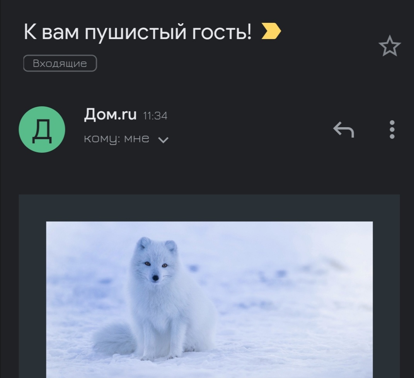Tap the word гость! in the subject
Viewport: 414px width, 378px height.
[221, 32]
